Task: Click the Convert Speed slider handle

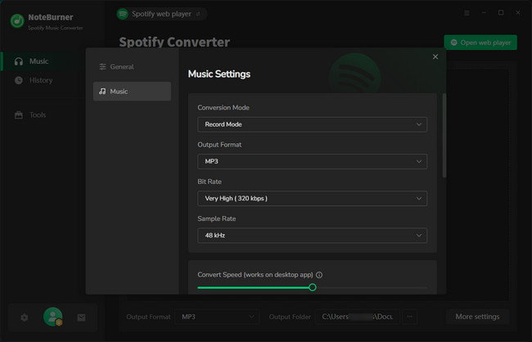Action: pyautogui.click(x=313, y=287)
